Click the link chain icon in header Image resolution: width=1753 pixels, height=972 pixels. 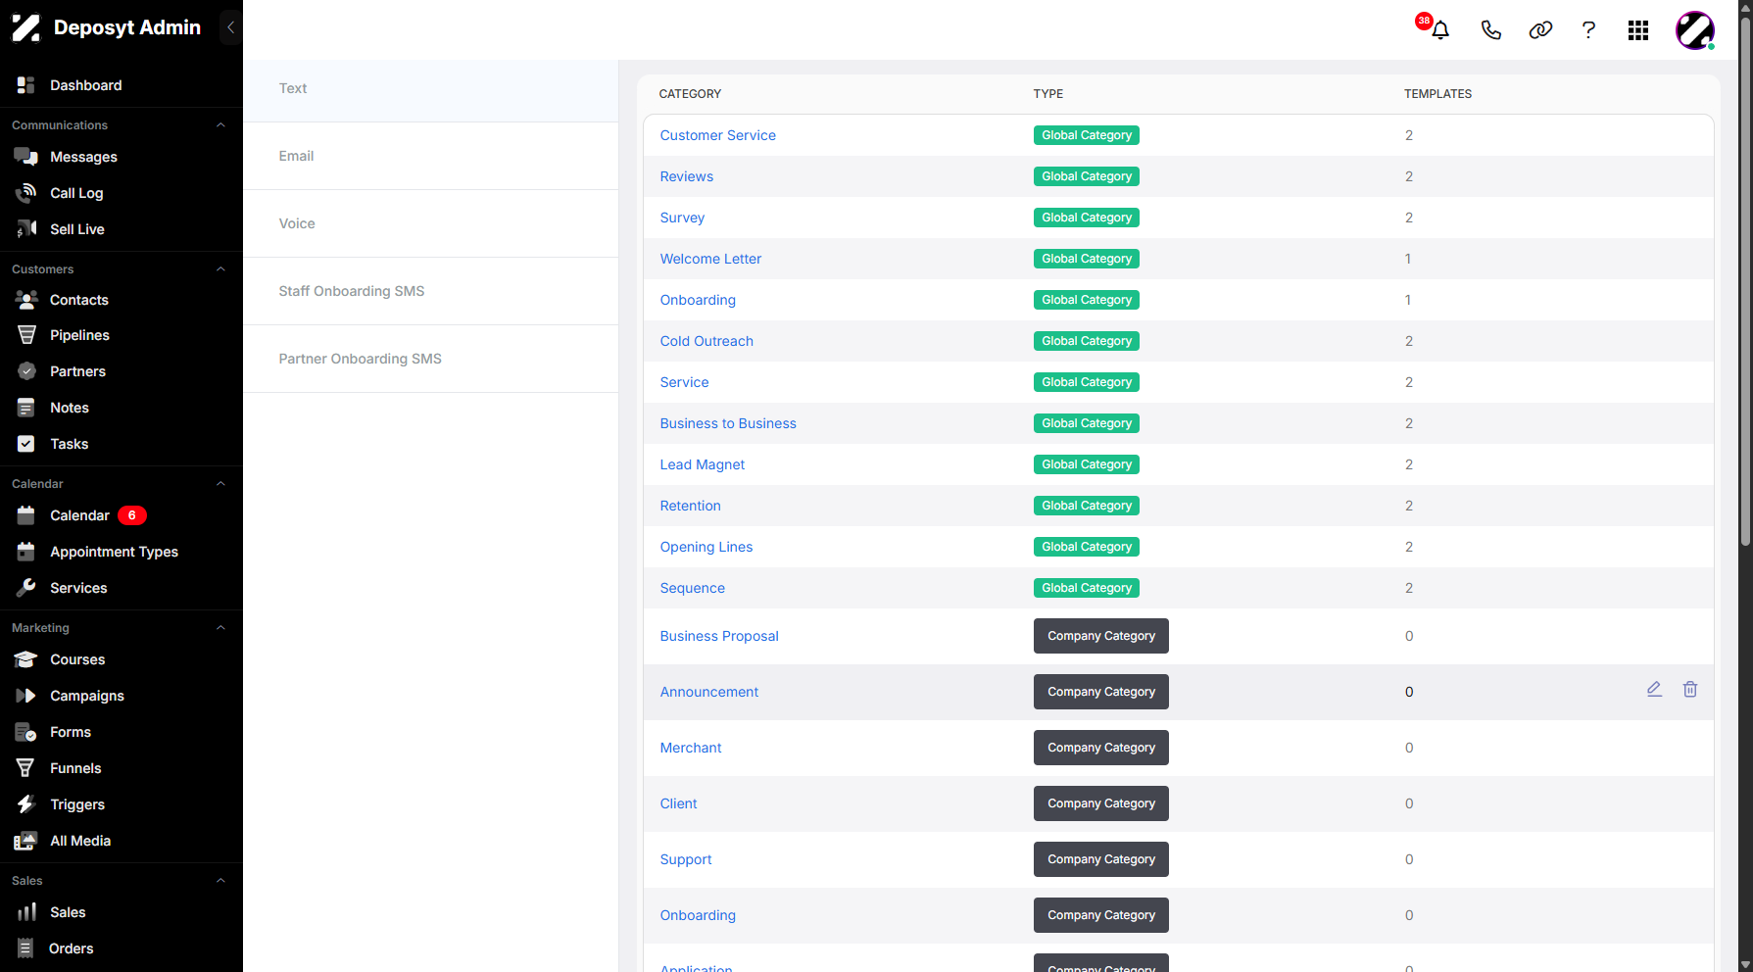(1540, 30)
